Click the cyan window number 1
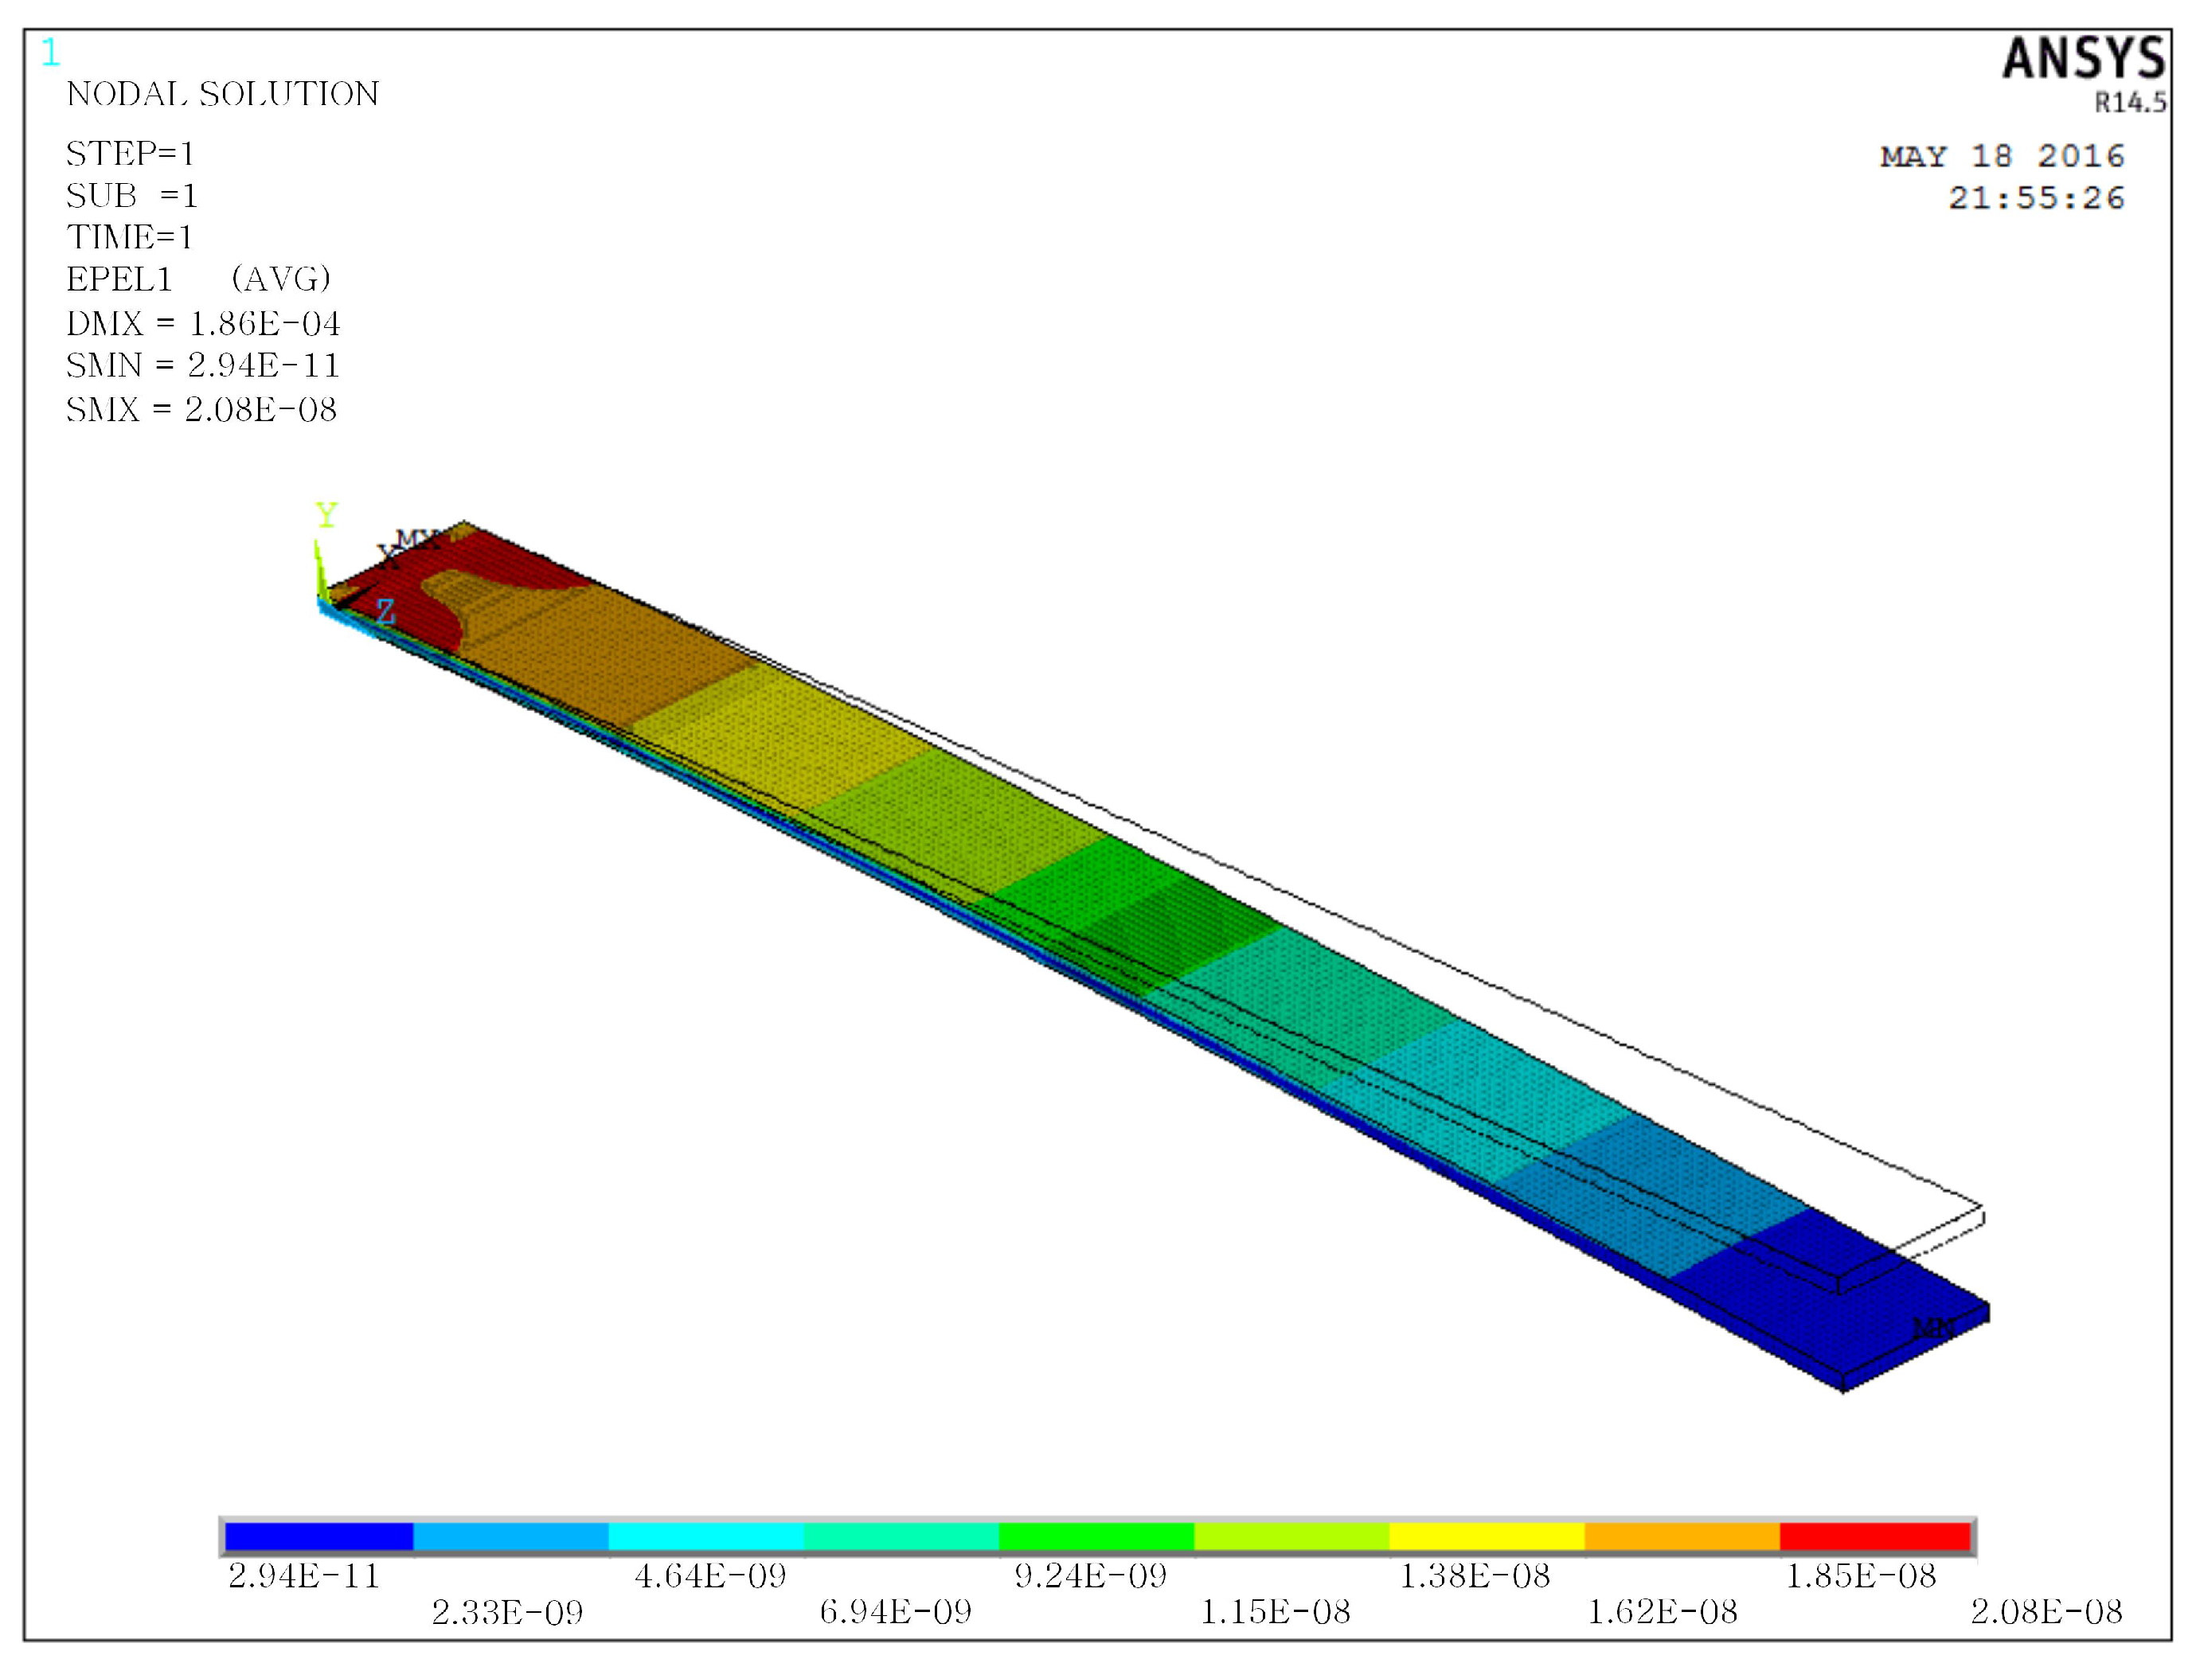The image size is (2192, 1659). point(50,53)
